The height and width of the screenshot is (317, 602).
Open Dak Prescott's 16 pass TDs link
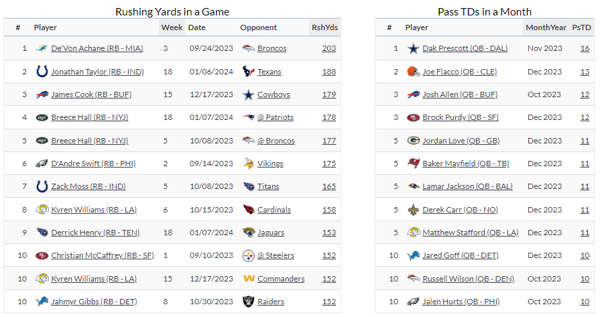tap(585, 48)
